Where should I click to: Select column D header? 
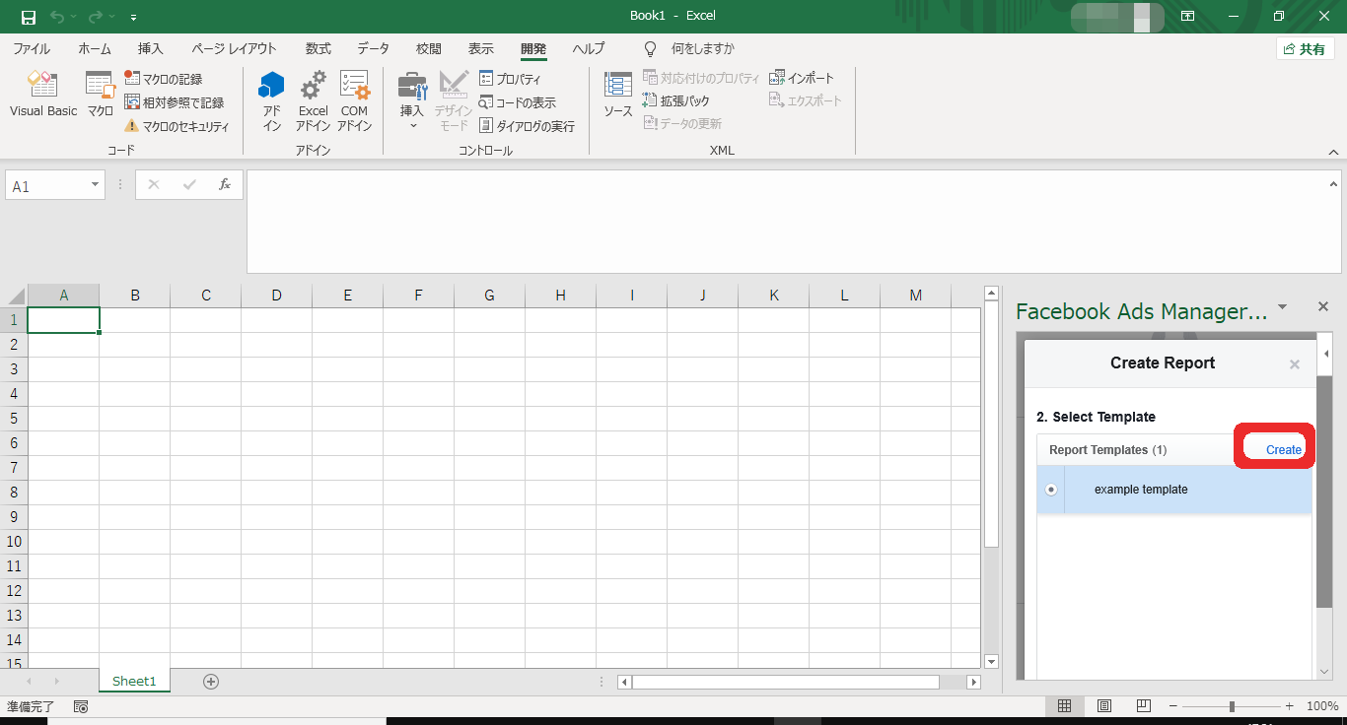point(276,296)
